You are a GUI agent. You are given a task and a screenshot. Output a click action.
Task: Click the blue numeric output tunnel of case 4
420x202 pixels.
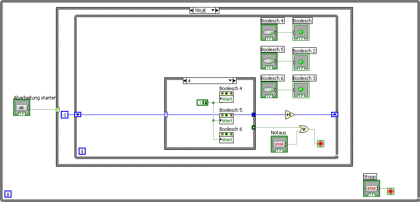point(254,115)
